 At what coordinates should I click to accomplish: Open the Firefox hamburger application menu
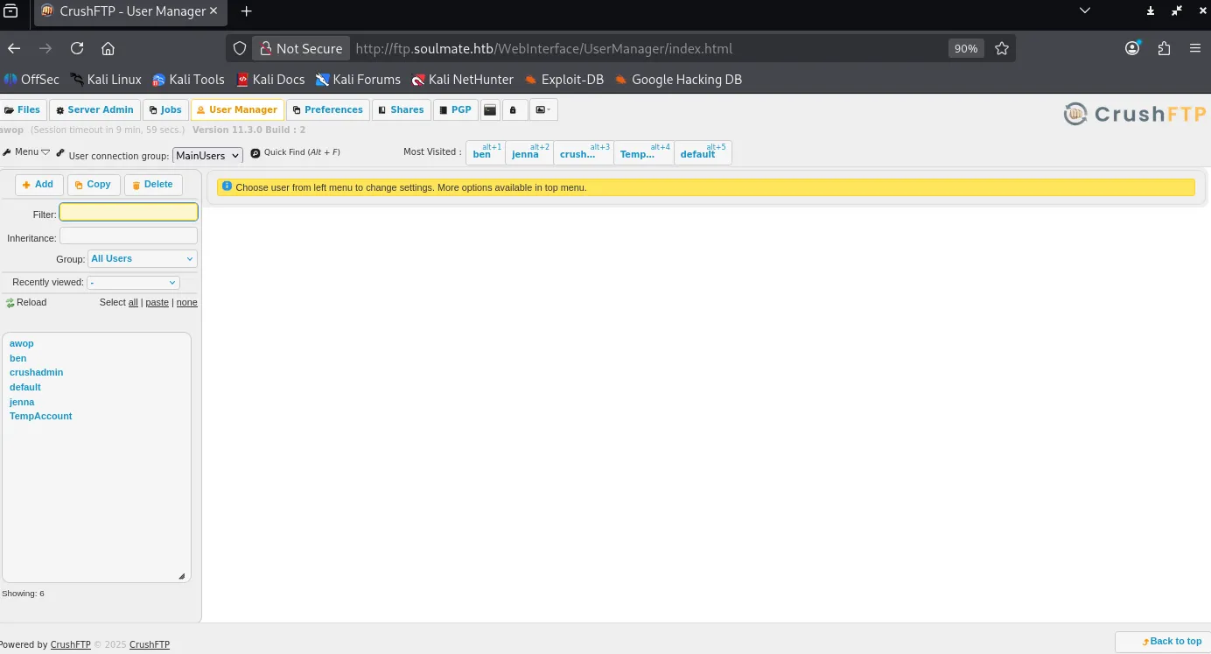pyautogui.click(x=1195, y=48)
